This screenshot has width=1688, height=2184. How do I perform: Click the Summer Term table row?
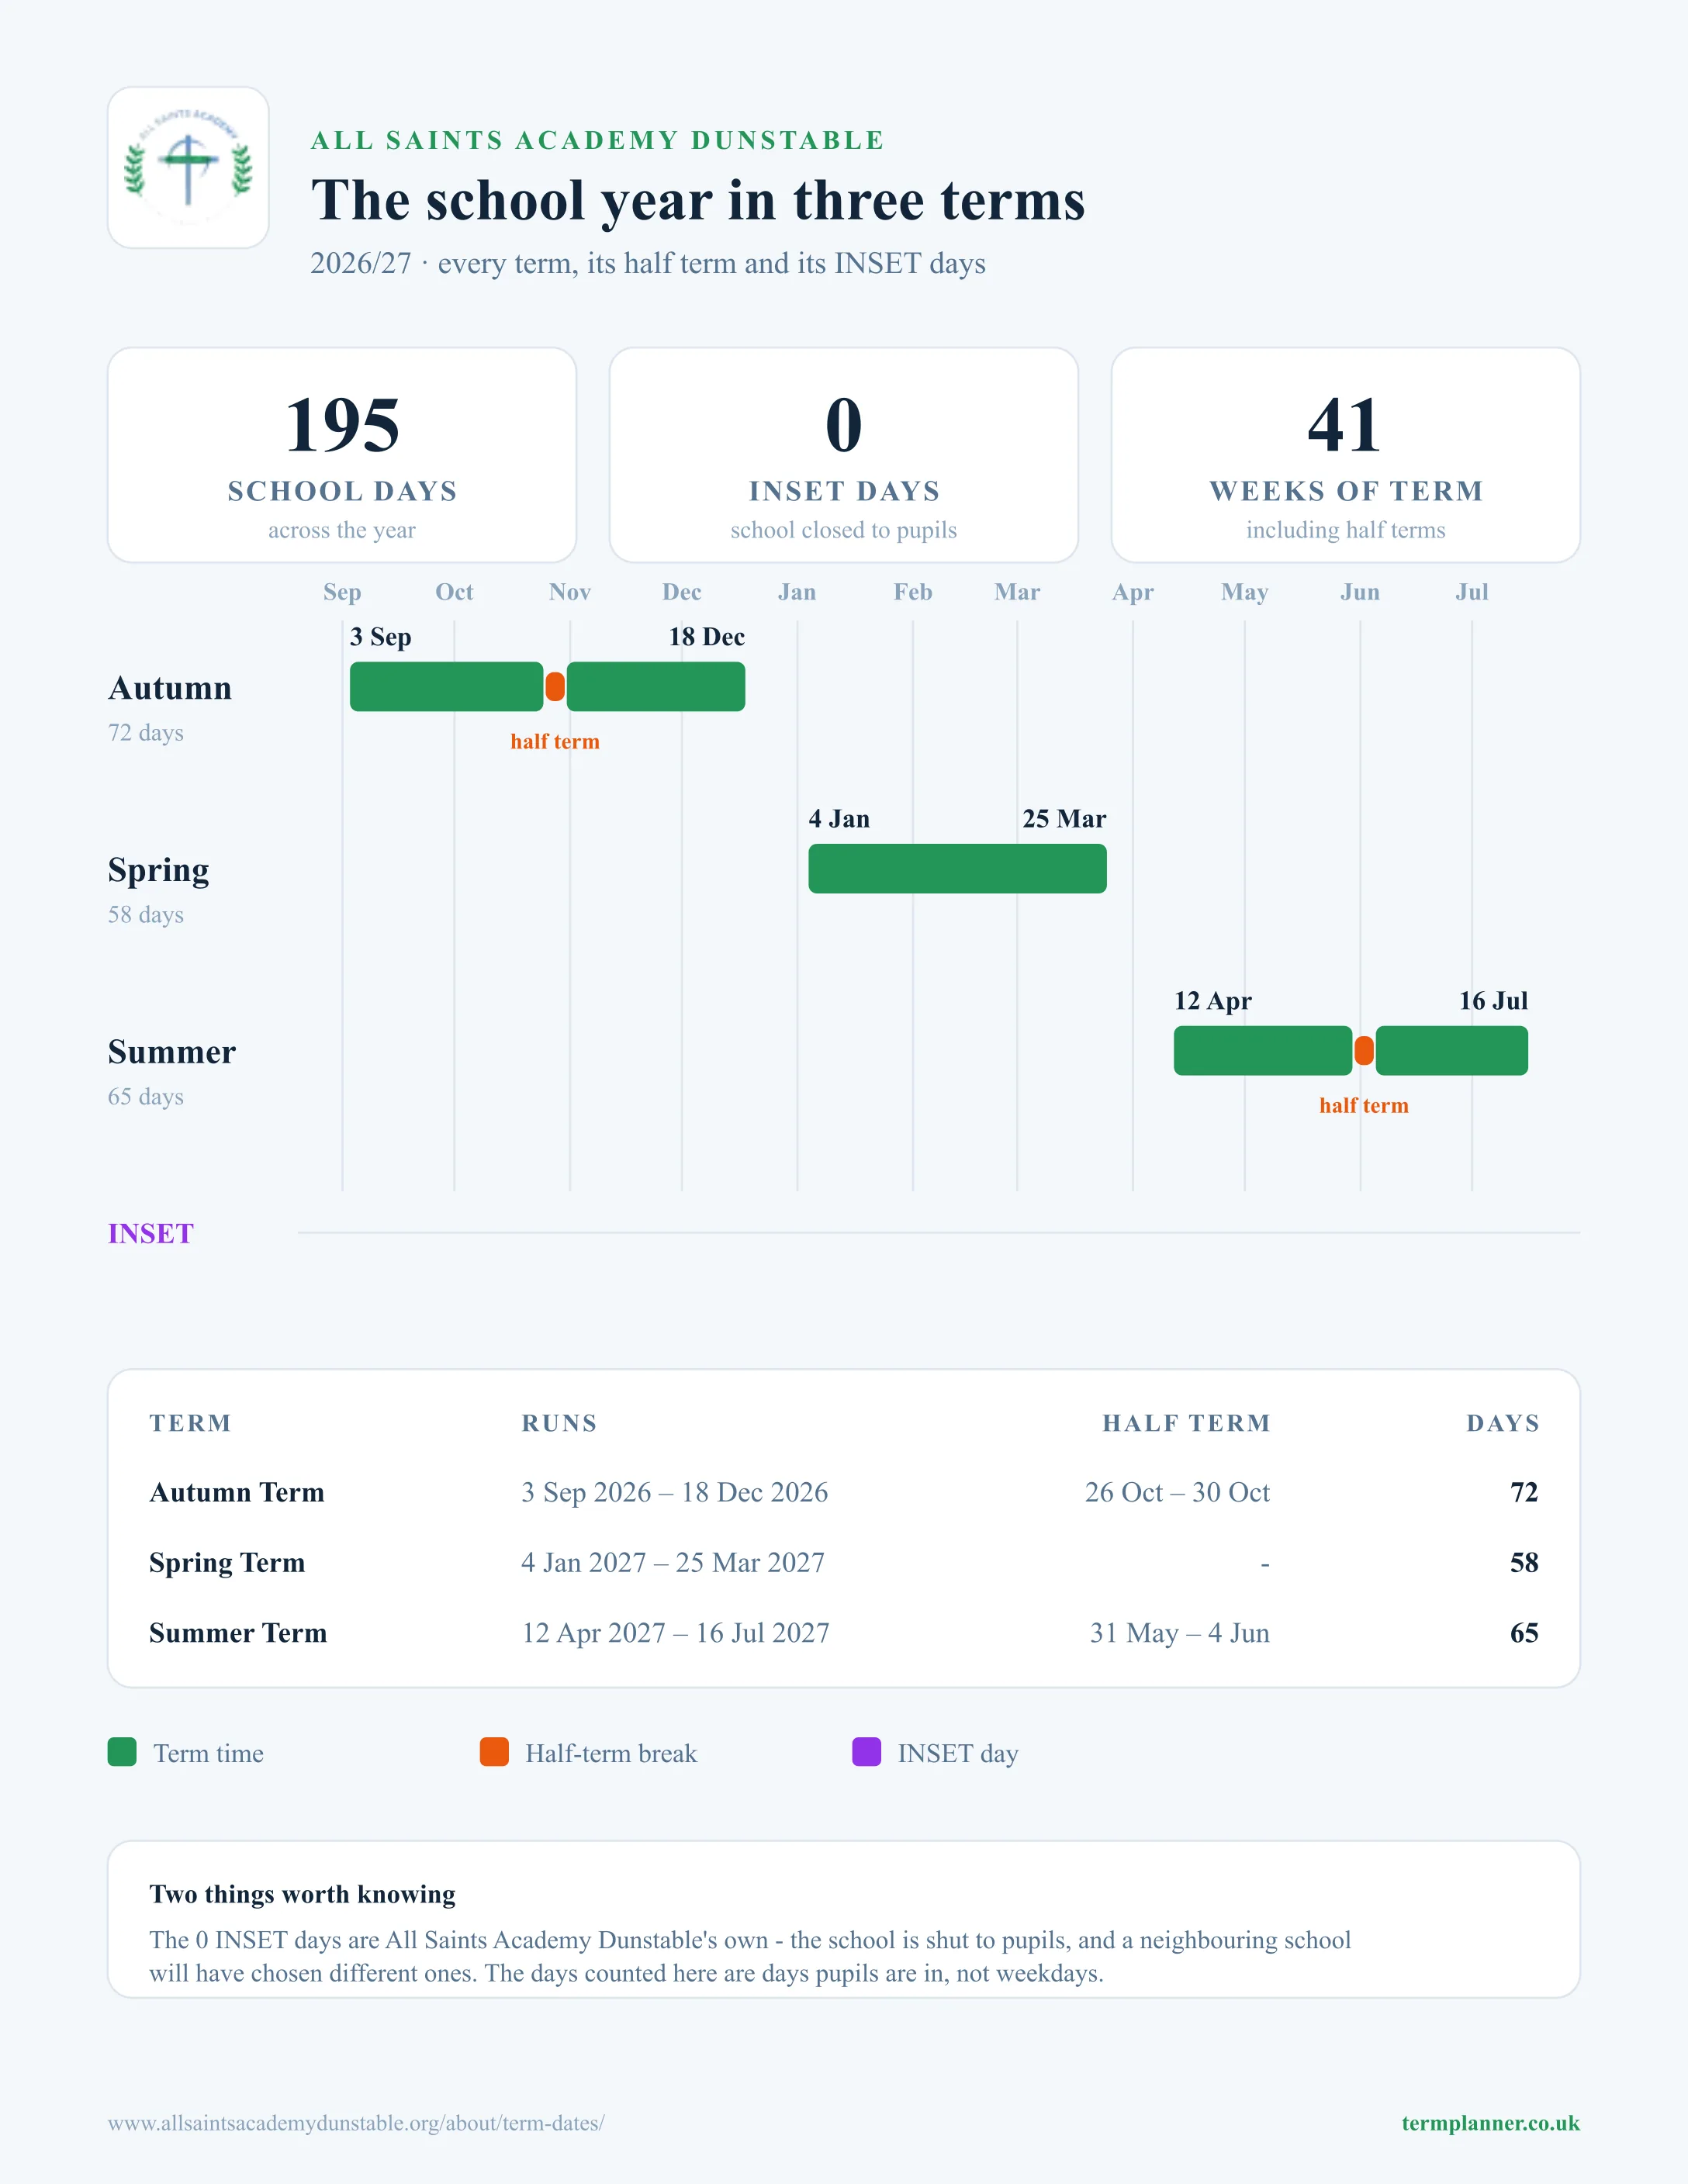pos(844,1633)
